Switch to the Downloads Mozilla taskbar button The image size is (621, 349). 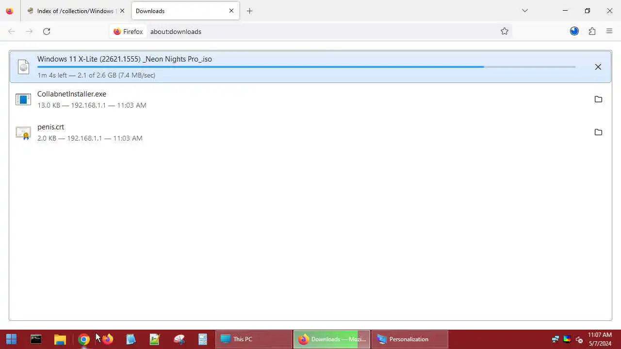click(x=332, y=339)
